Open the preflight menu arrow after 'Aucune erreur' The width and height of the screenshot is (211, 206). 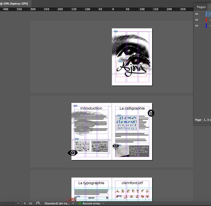[x=103, y=203]
